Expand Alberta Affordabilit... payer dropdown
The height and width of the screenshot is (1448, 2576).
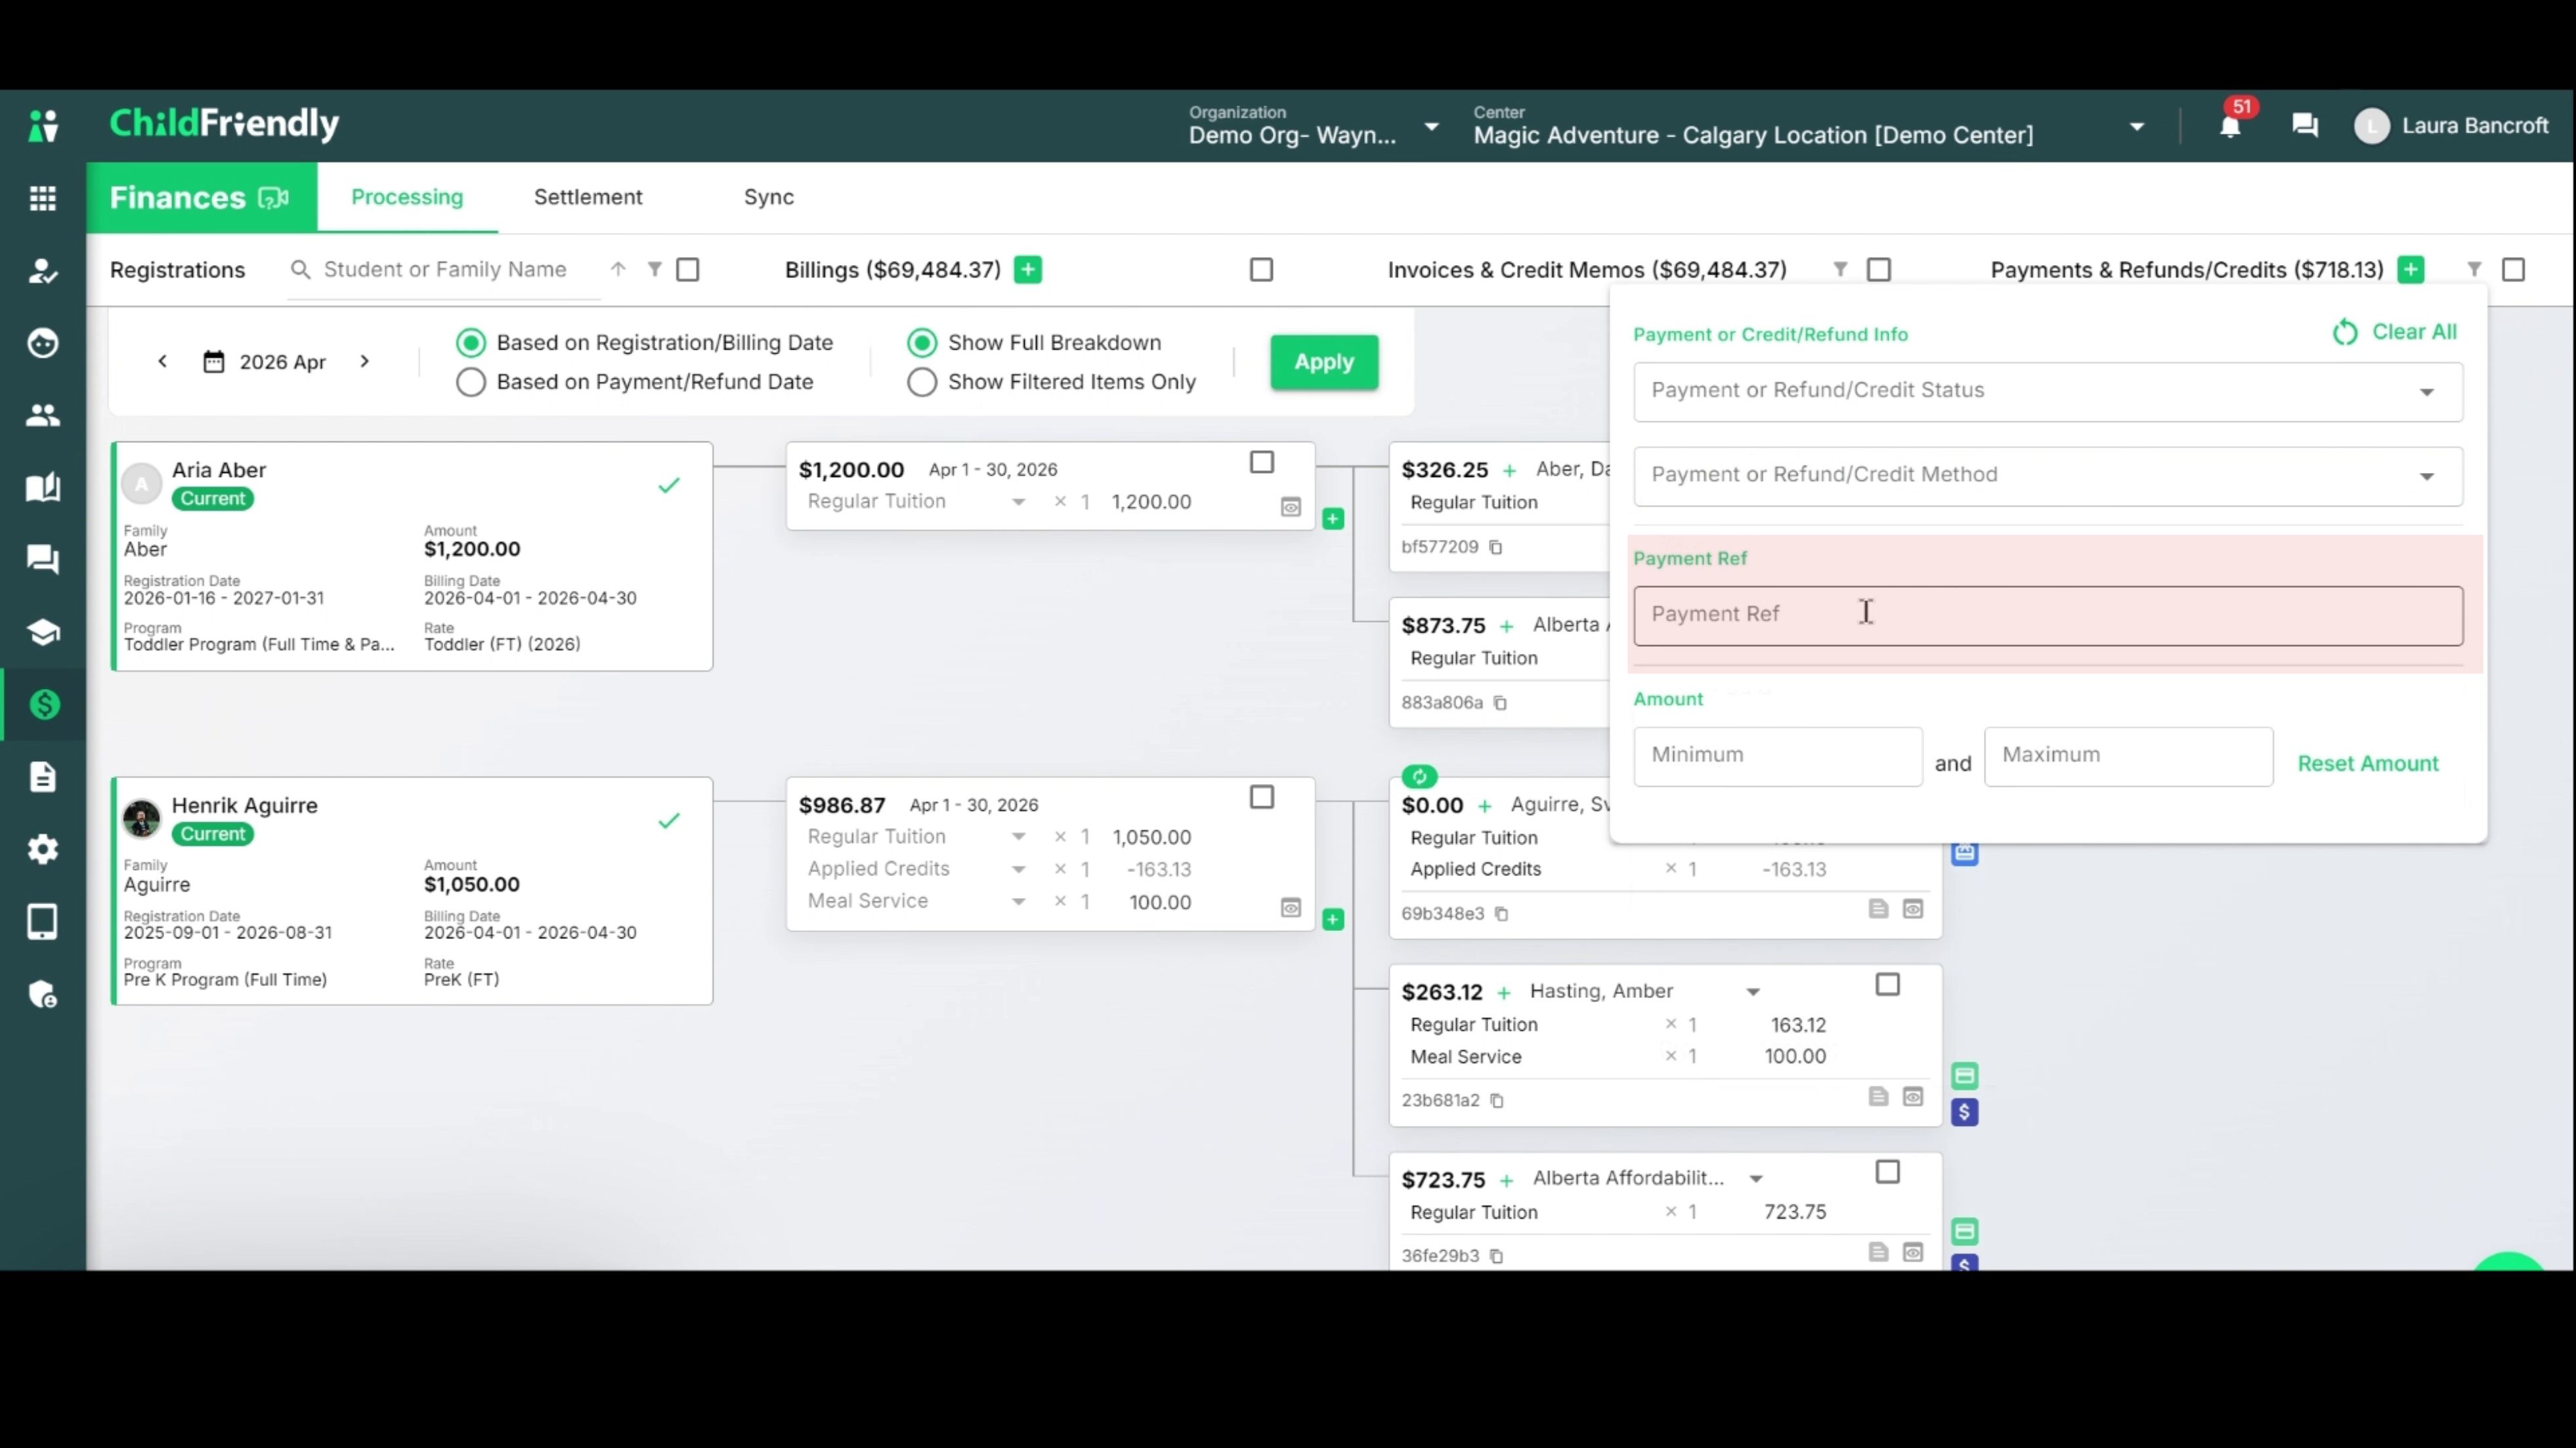tap(1756, 1179)
